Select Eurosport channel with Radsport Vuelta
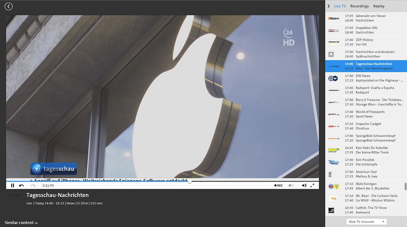407x227 pixels. (x=334, y=90)
